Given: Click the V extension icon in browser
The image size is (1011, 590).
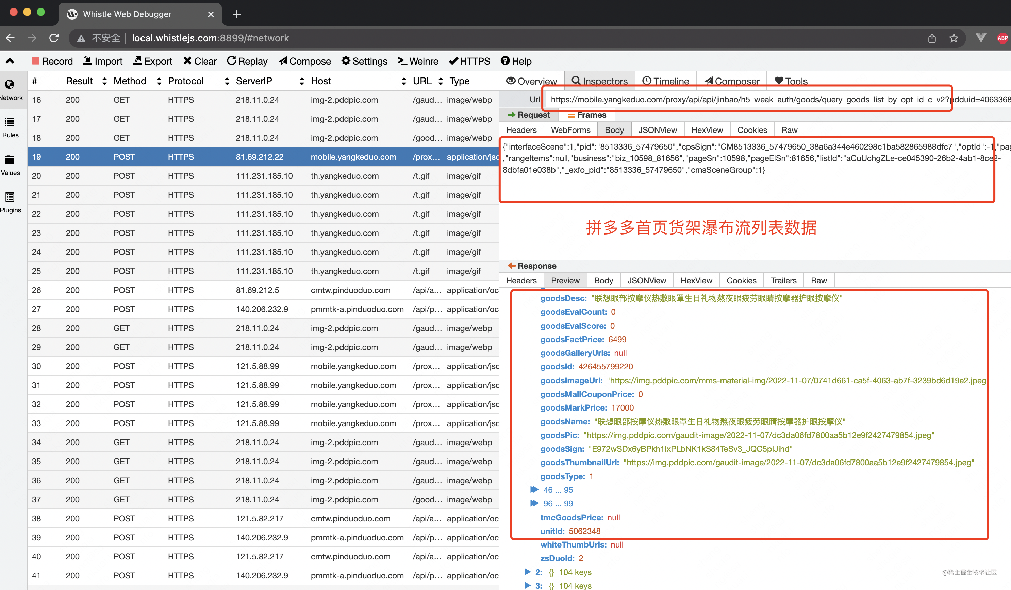Looking at the screenshot, I should click(981, 38).
